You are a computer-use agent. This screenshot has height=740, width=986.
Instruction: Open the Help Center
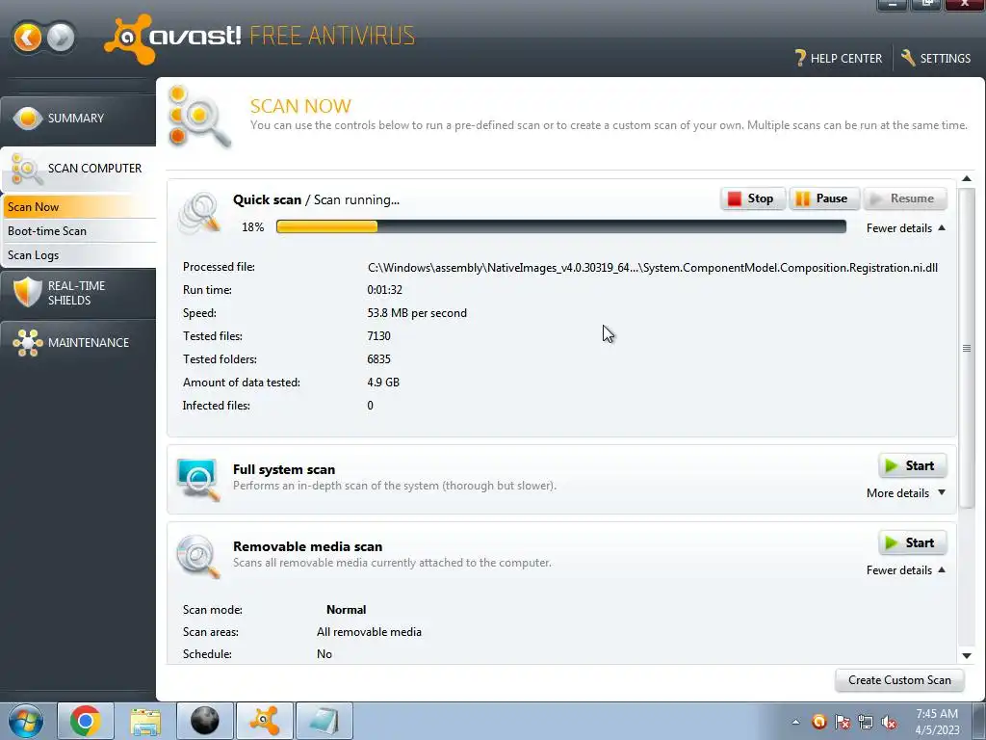[839, 59]
